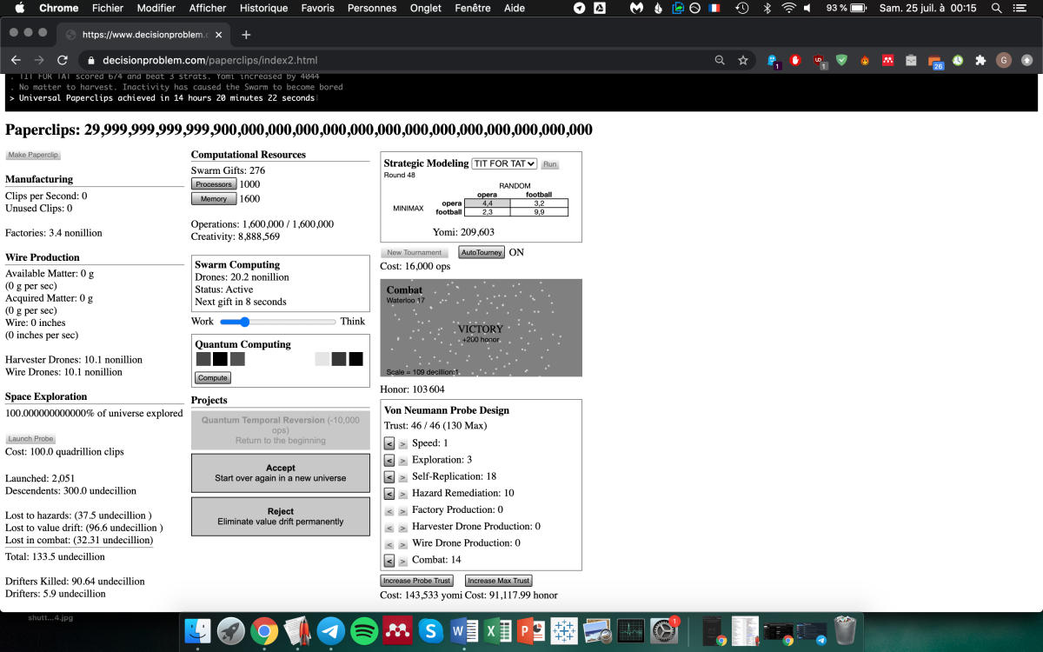Decrease Self-Replication with its left stepper arrow
Image resolution: width=1043 pixels, height=652 pixels.
coord(389,476)
